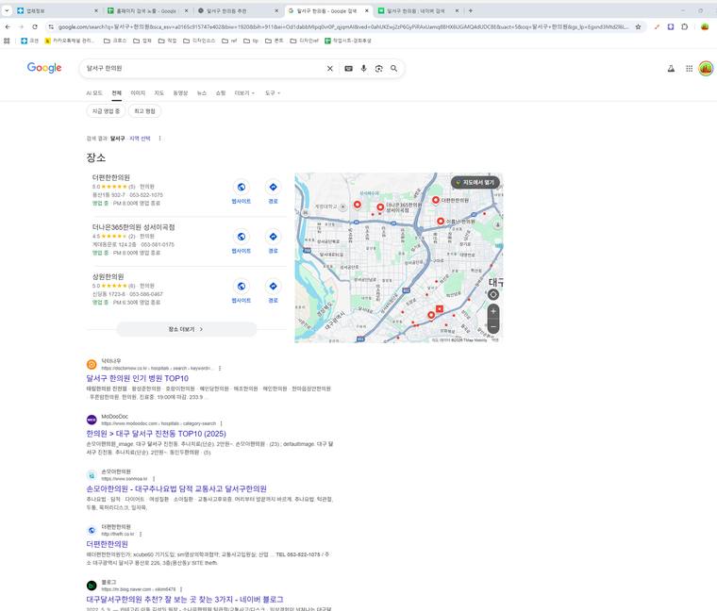
Task: Switch to AI 모드 search tab
Action: 94,93
